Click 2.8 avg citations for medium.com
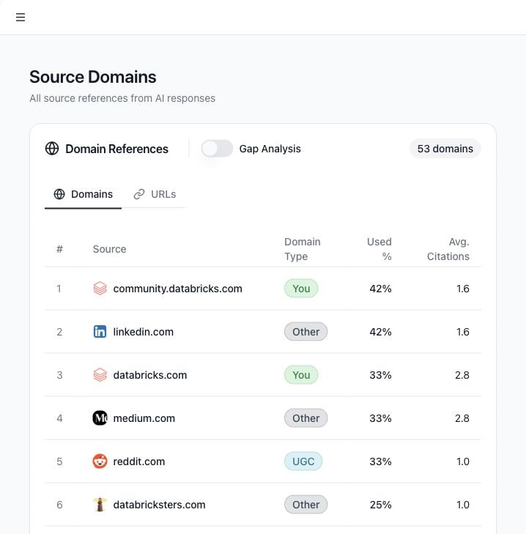Viewport: 526px width, 534px height. 462,418
